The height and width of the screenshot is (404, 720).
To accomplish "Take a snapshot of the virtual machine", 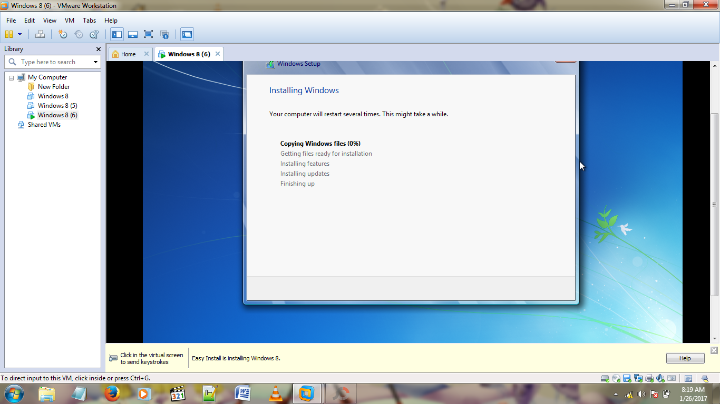I will coord(63,34).
